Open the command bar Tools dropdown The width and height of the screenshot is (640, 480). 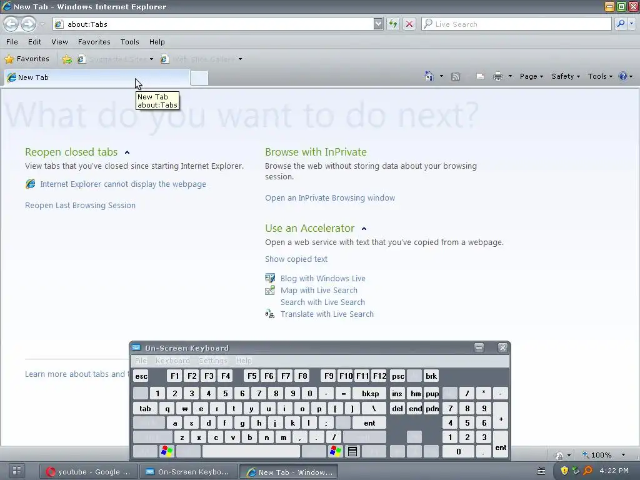(x=600, y=76)
